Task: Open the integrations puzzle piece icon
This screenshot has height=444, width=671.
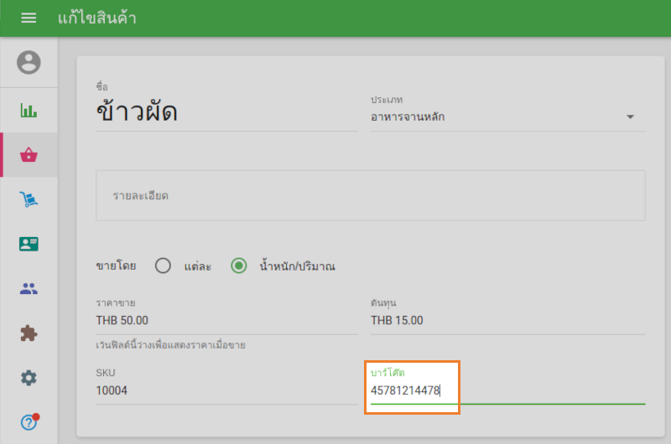Action: [x=29, y=333]
